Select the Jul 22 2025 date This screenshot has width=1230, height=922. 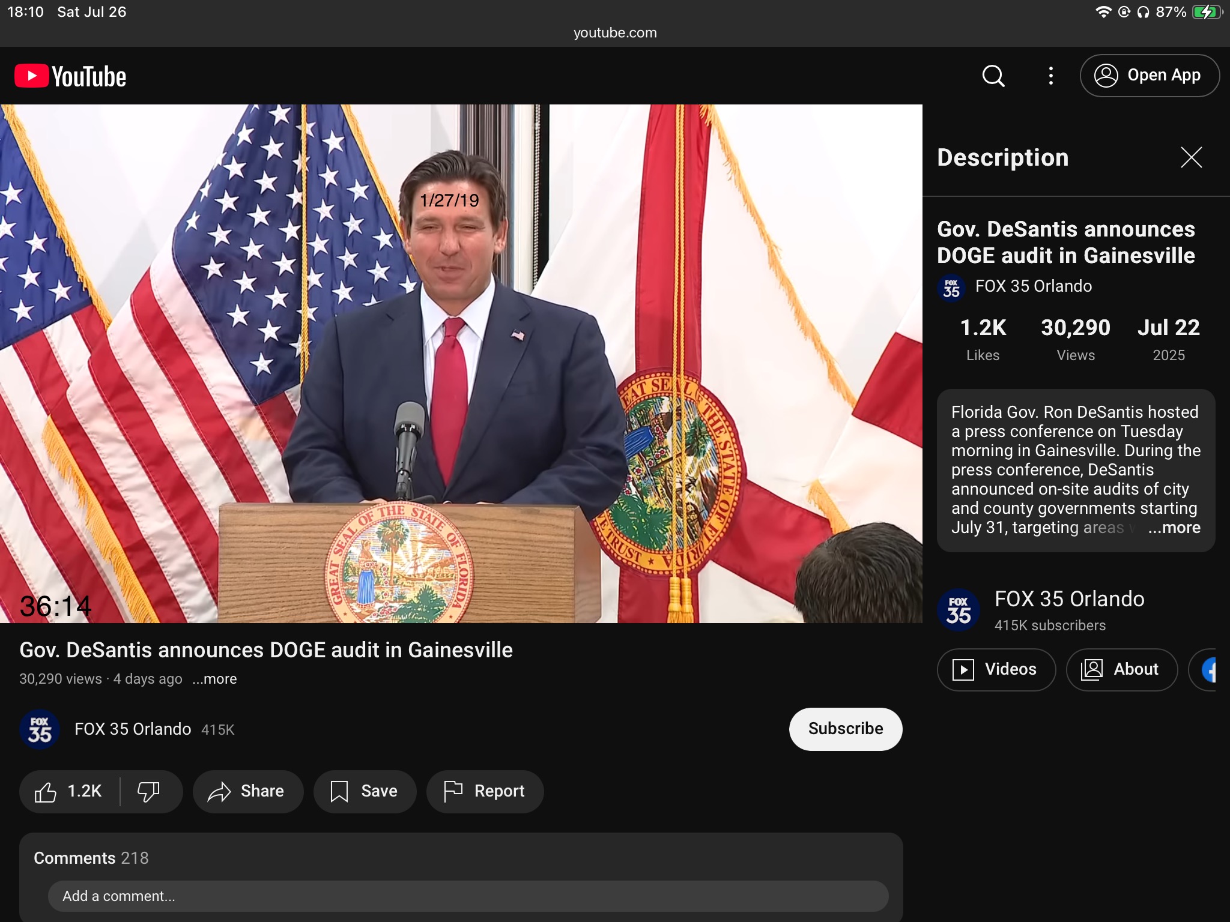tap(1169, 340)
